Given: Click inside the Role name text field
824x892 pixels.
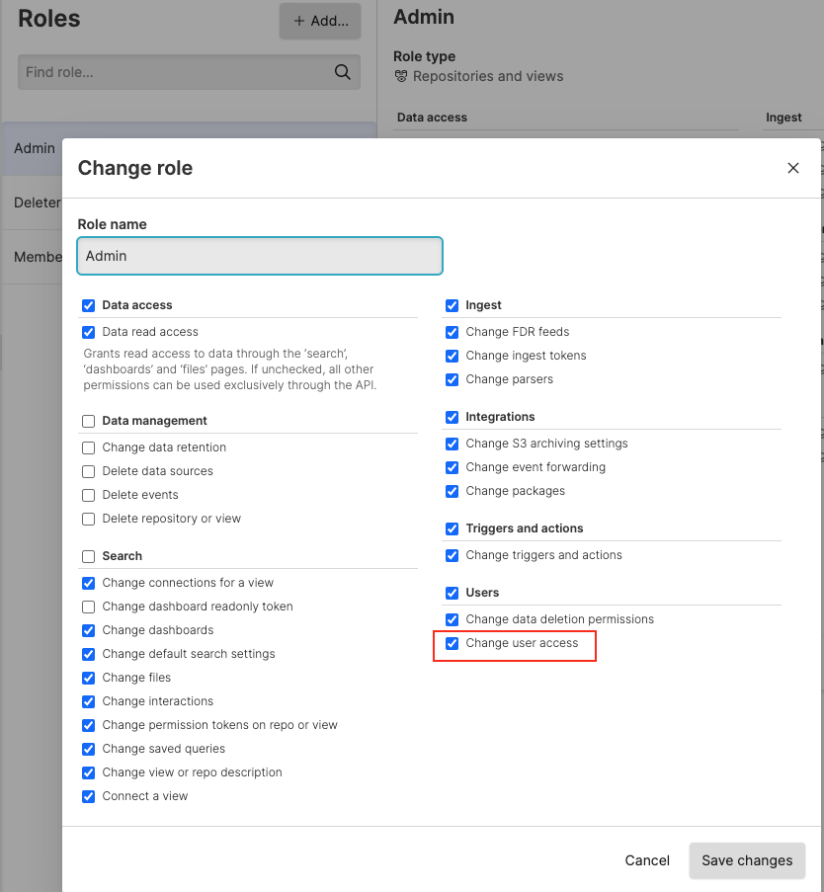Looking at the screenshot, I should 259,255.
